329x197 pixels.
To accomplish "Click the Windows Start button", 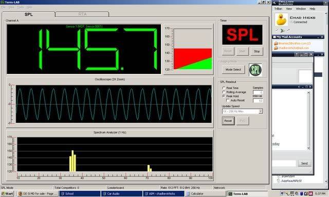I will 7,193.
